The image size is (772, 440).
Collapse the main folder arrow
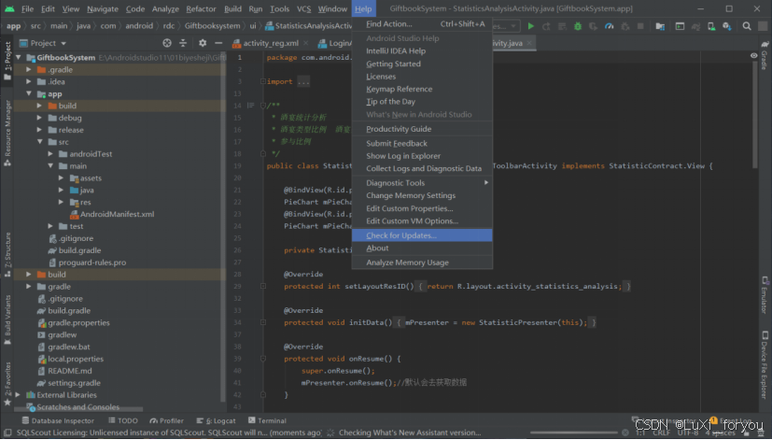[50, 166]
